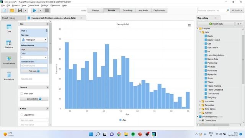Screen dimensions: 245x138
Task: Click the Number of Bins input field
Action: pyautogui.click(x=34, y=66)
